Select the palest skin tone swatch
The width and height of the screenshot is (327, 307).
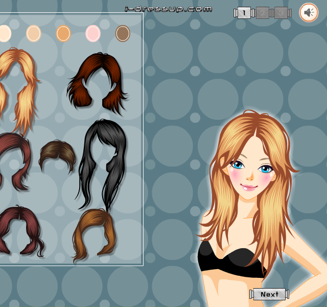[5, 33]
